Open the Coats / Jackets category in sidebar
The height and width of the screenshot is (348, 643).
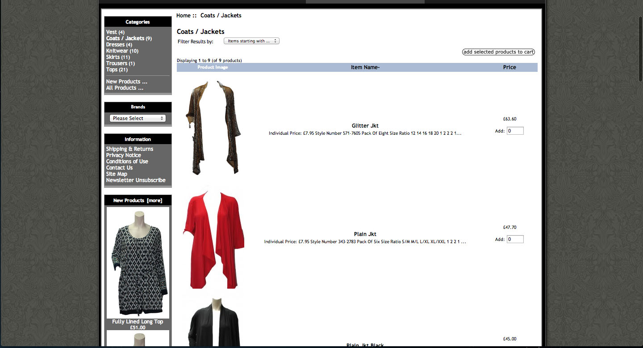pyautogui.click(x=129, y=38)
